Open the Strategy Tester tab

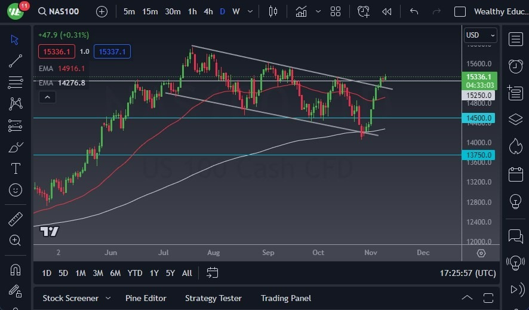click(x=213, y=298)
